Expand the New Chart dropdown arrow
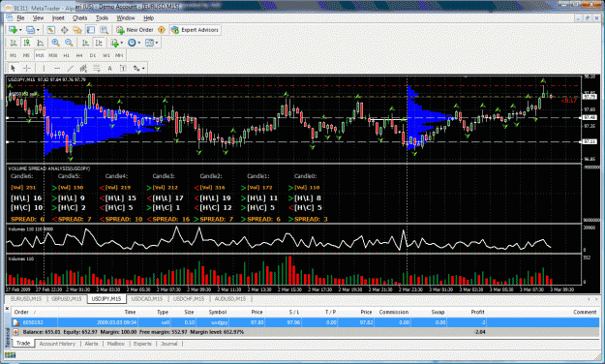605x364 pixels. click(x=20, y=30)
